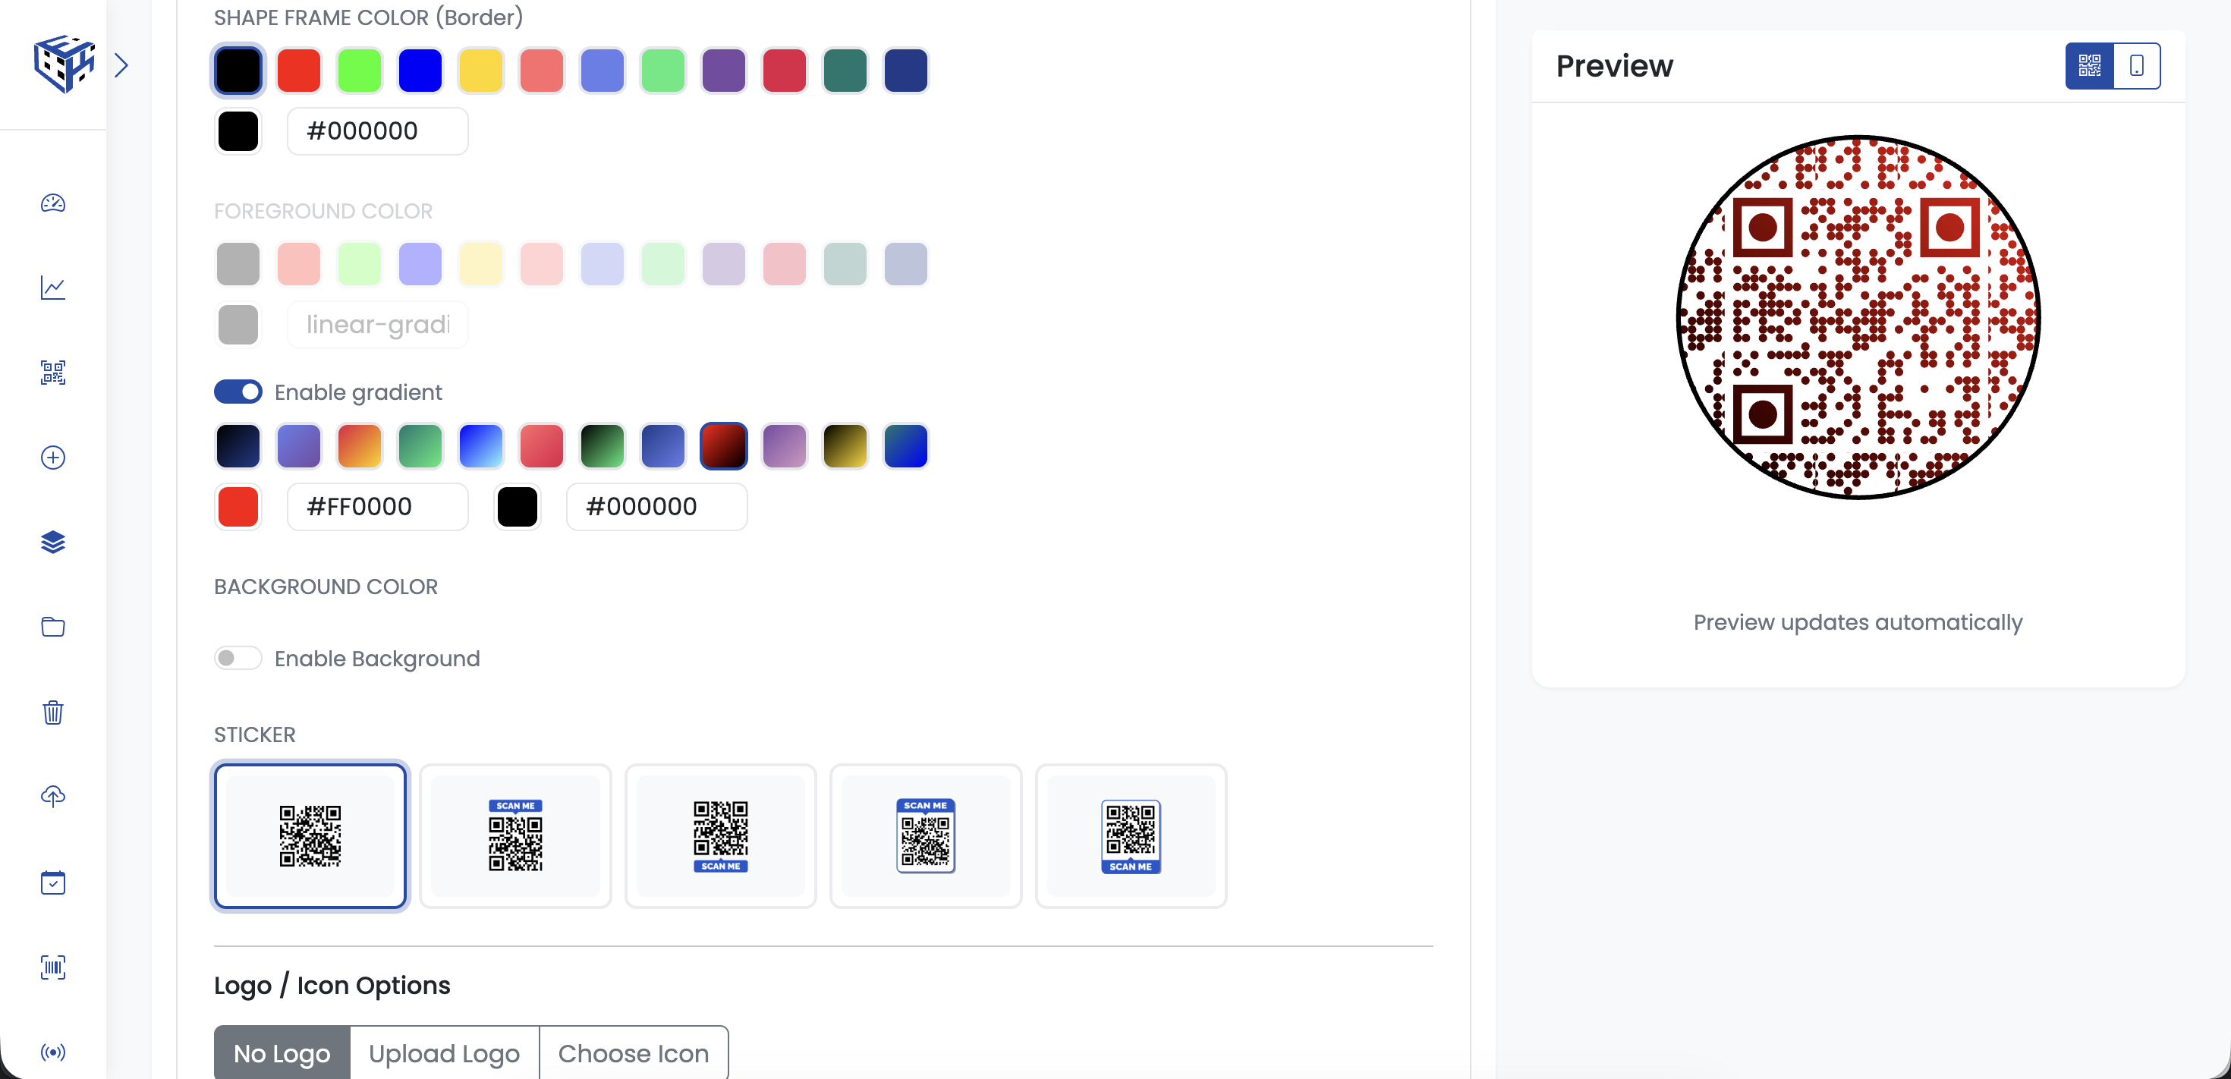Choose the red to black gradient preset

[x=723, y=446]
